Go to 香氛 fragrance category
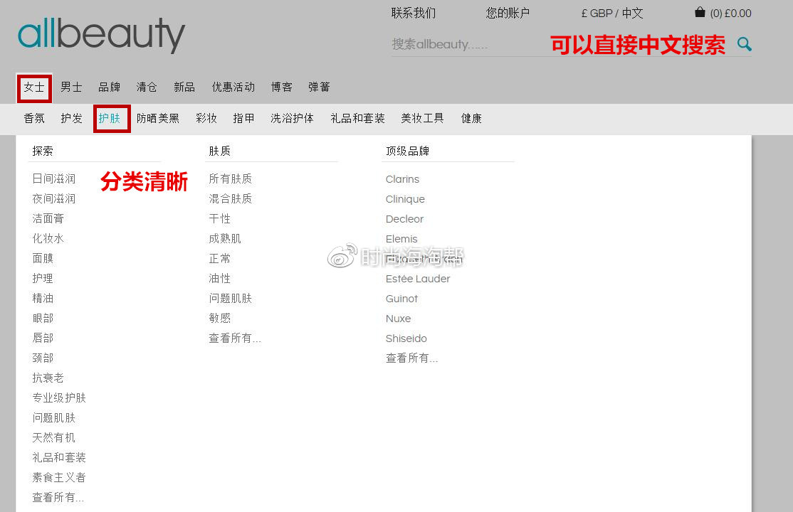793x512 pixels. pos(34,119)
